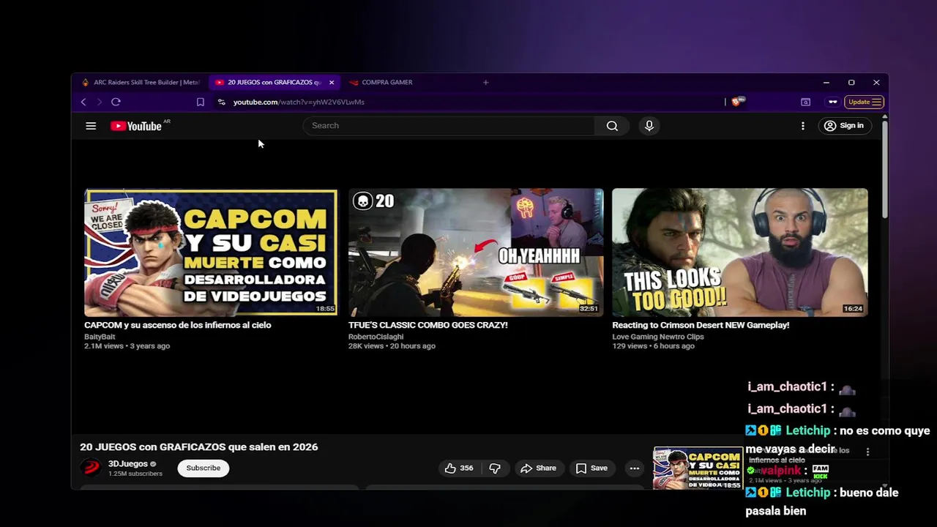Click text 28K views • 20 hours ago
This screenshot has width=937, height=527.
click(392, 346)
